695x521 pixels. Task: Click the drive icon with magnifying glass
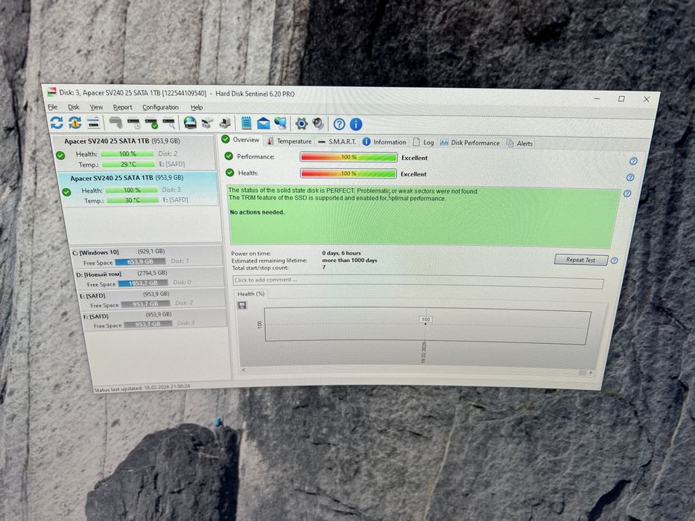click(169, 123)
